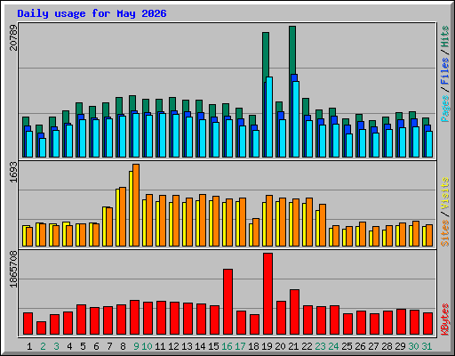Select day 24 on the date axis
This screenshot has width=455, height=356.
333,346
